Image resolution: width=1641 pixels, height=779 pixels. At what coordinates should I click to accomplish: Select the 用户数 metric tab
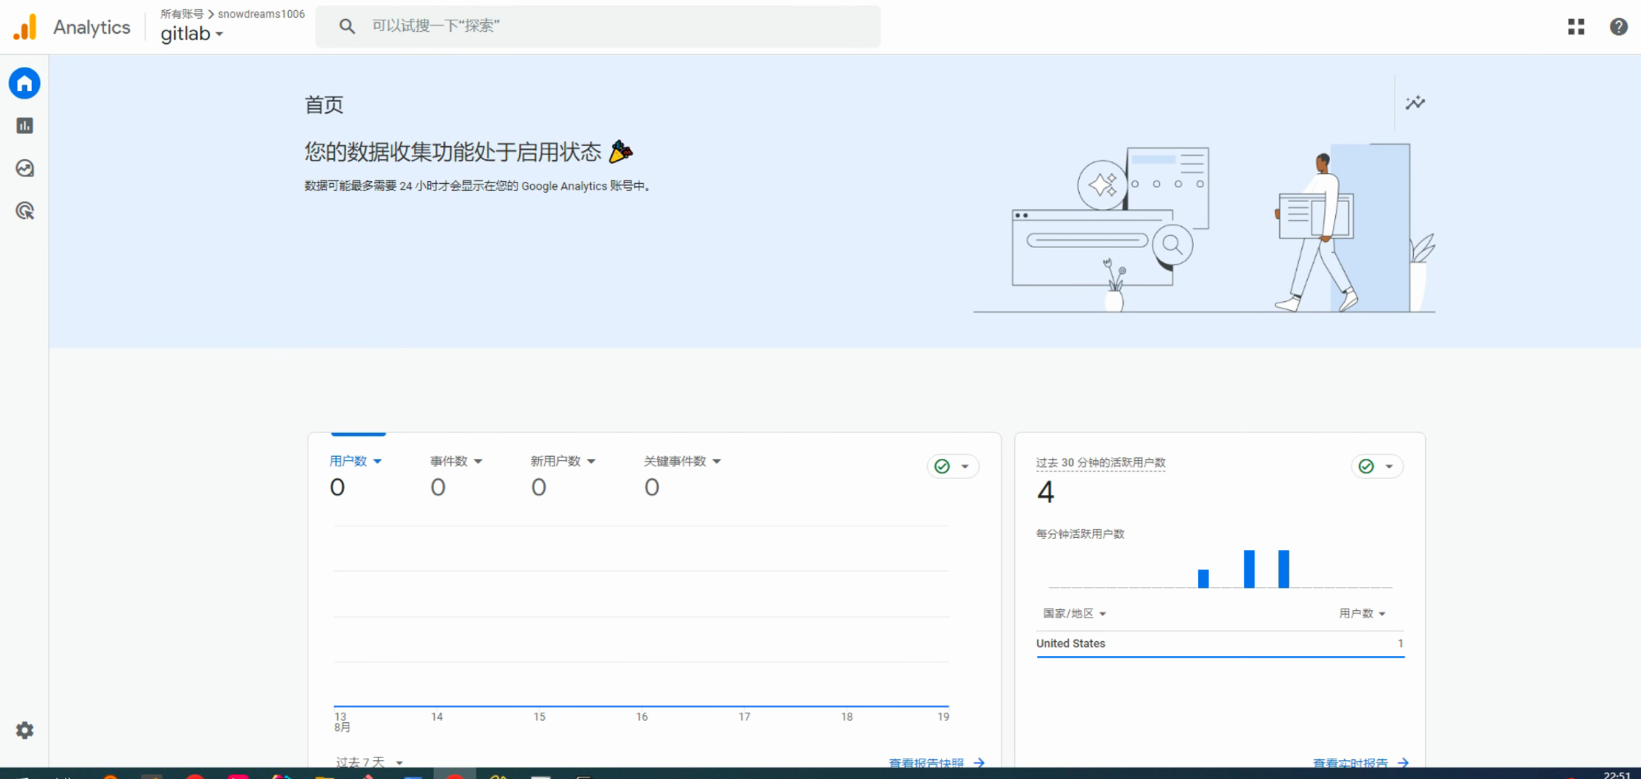pyautogui.click(x=355, y=461)
